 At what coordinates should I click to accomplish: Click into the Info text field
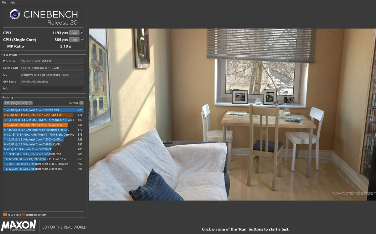[x=52, y=88]
